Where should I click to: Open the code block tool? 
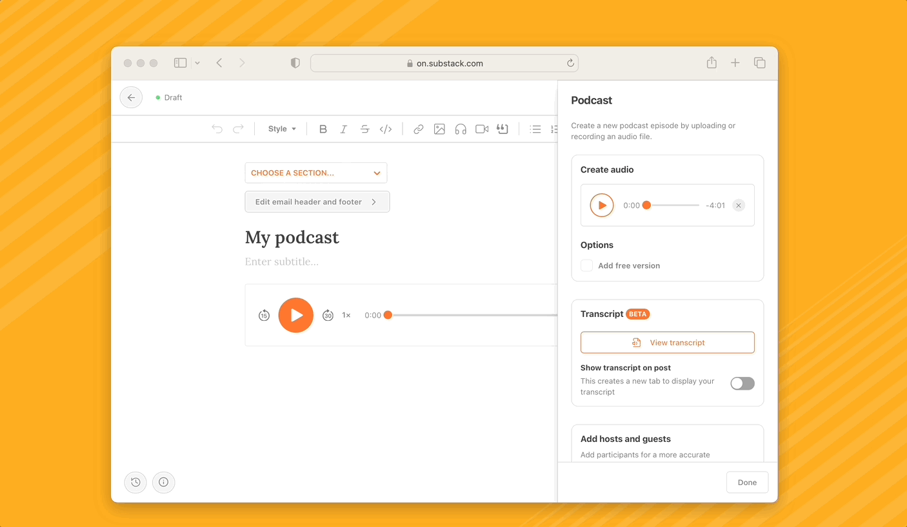[386, 129]
